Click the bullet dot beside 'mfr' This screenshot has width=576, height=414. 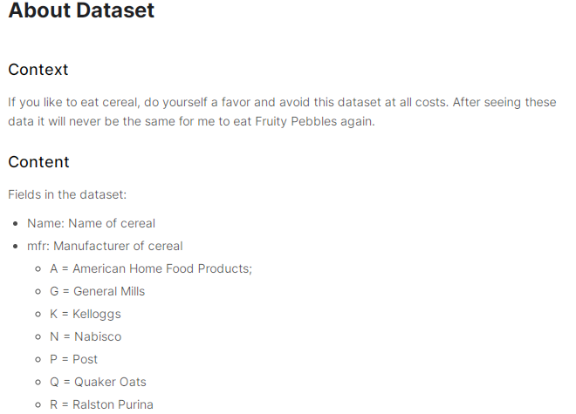point(15,247)
